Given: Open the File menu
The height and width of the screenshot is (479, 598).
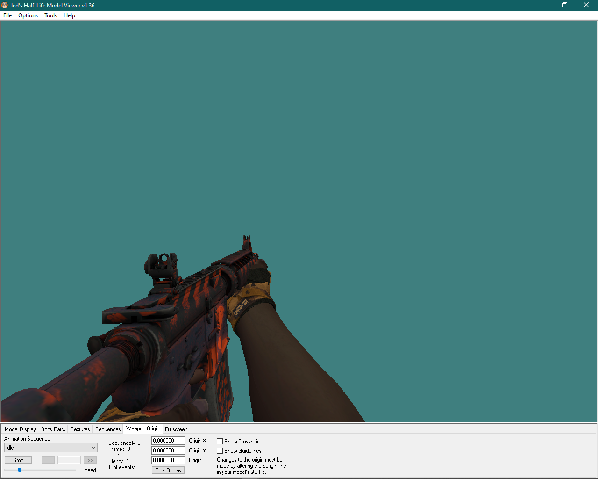Looking at the screenshot, I should 7,15.
